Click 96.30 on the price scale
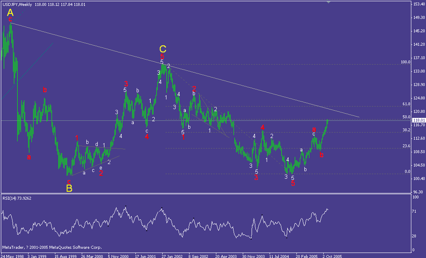This screenshot has height=258, width=426. click(x=419, y=192)
